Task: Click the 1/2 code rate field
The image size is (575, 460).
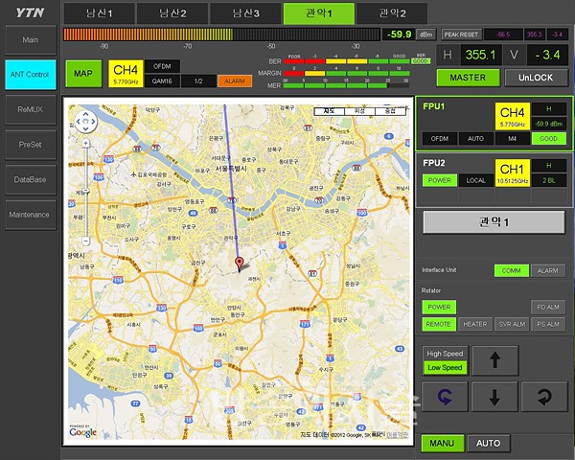Action: 198,81
